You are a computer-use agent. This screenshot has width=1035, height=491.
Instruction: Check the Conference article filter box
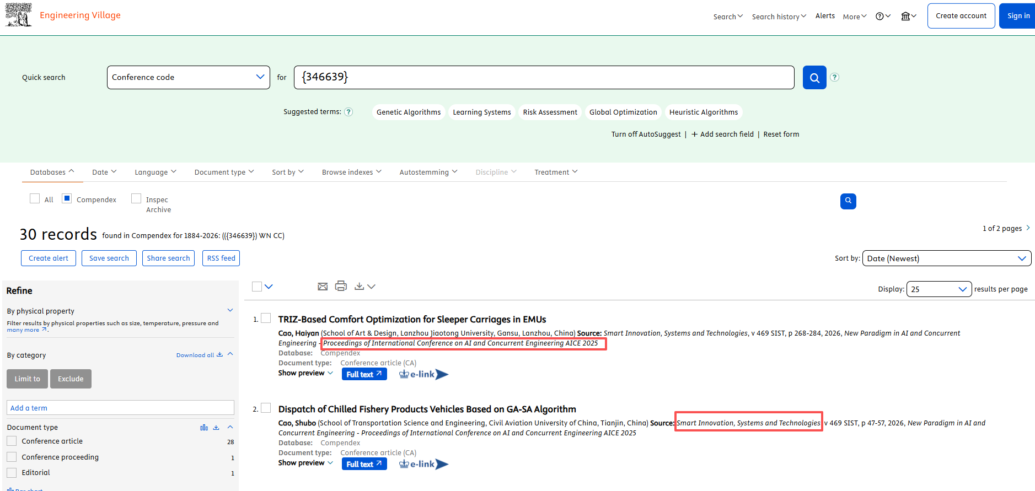pos(12,441)
